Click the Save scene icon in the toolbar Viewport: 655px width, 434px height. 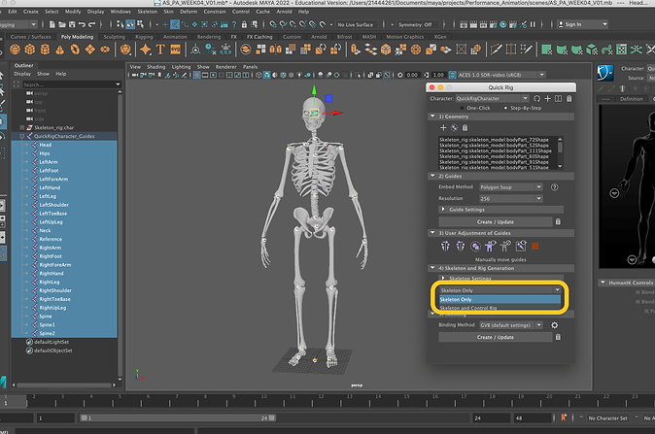click(x=72, y=24)
